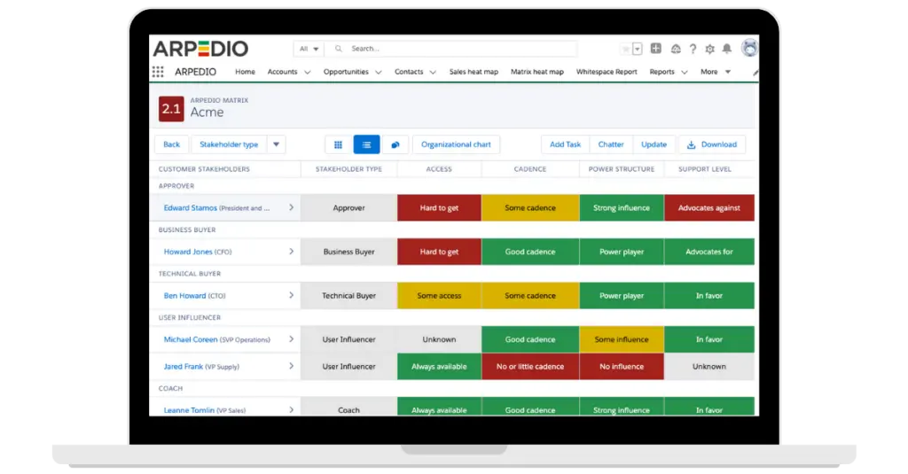Viewport: 908px width, 474px height.
Task: Click Michael Coreen Unknown access cell
Action: [x=439, y=339]
